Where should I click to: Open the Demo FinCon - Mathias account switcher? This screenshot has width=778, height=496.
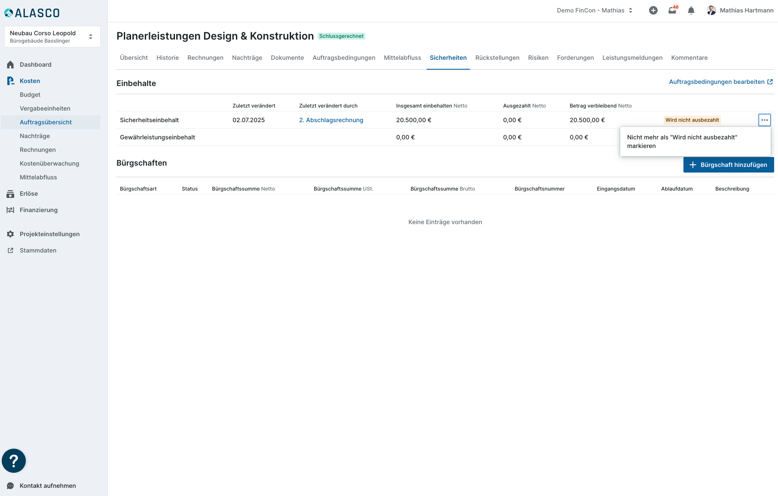(594, 10)
